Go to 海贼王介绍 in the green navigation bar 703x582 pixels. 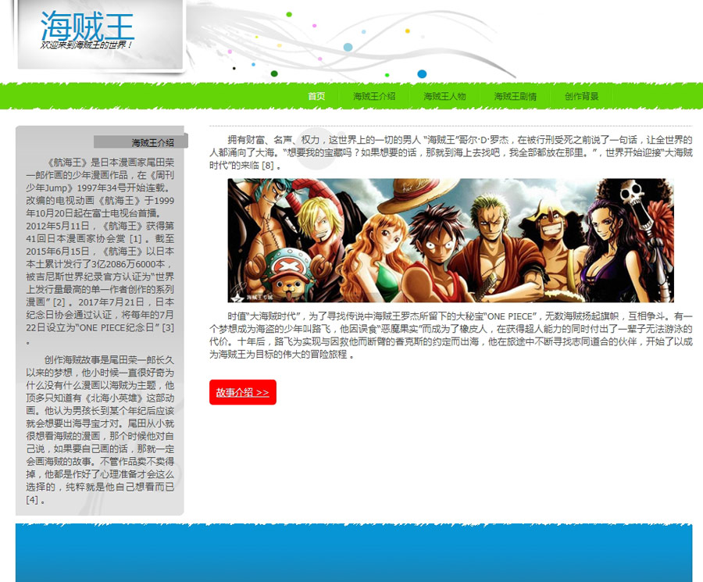[x=374, y=96]
